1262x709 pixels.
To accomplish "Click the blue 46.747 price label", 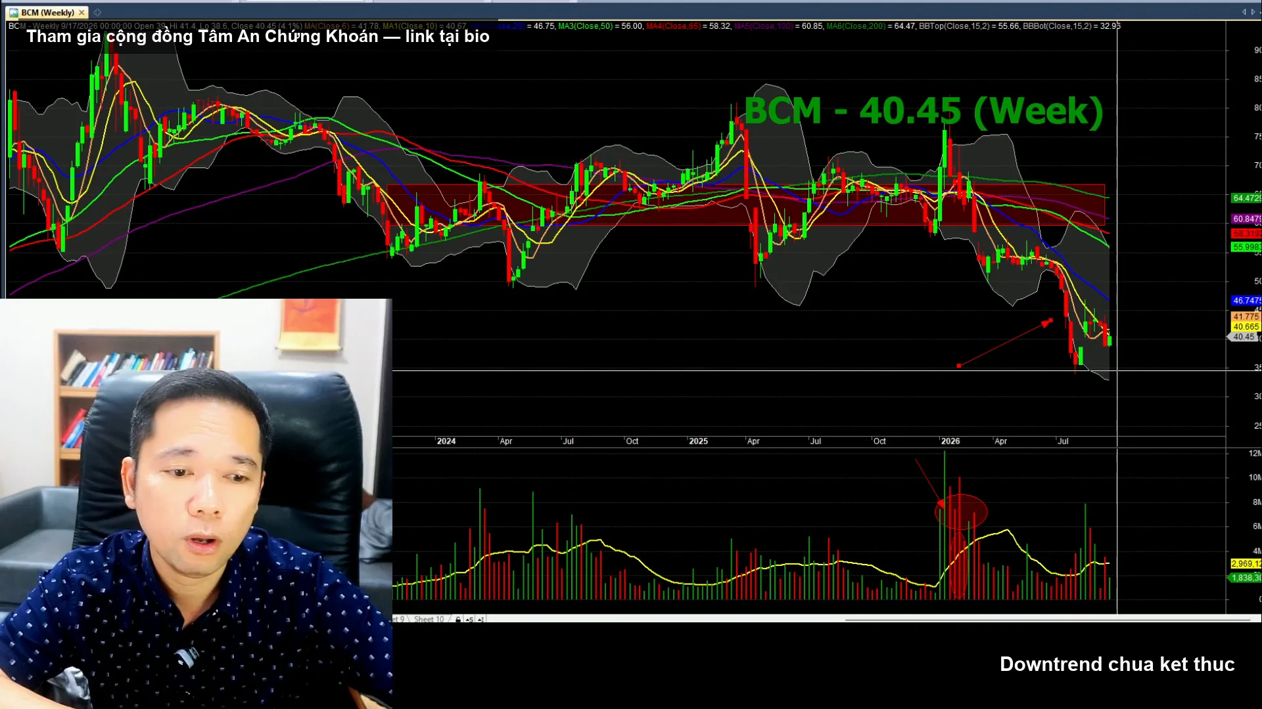I will [1246, 301].
